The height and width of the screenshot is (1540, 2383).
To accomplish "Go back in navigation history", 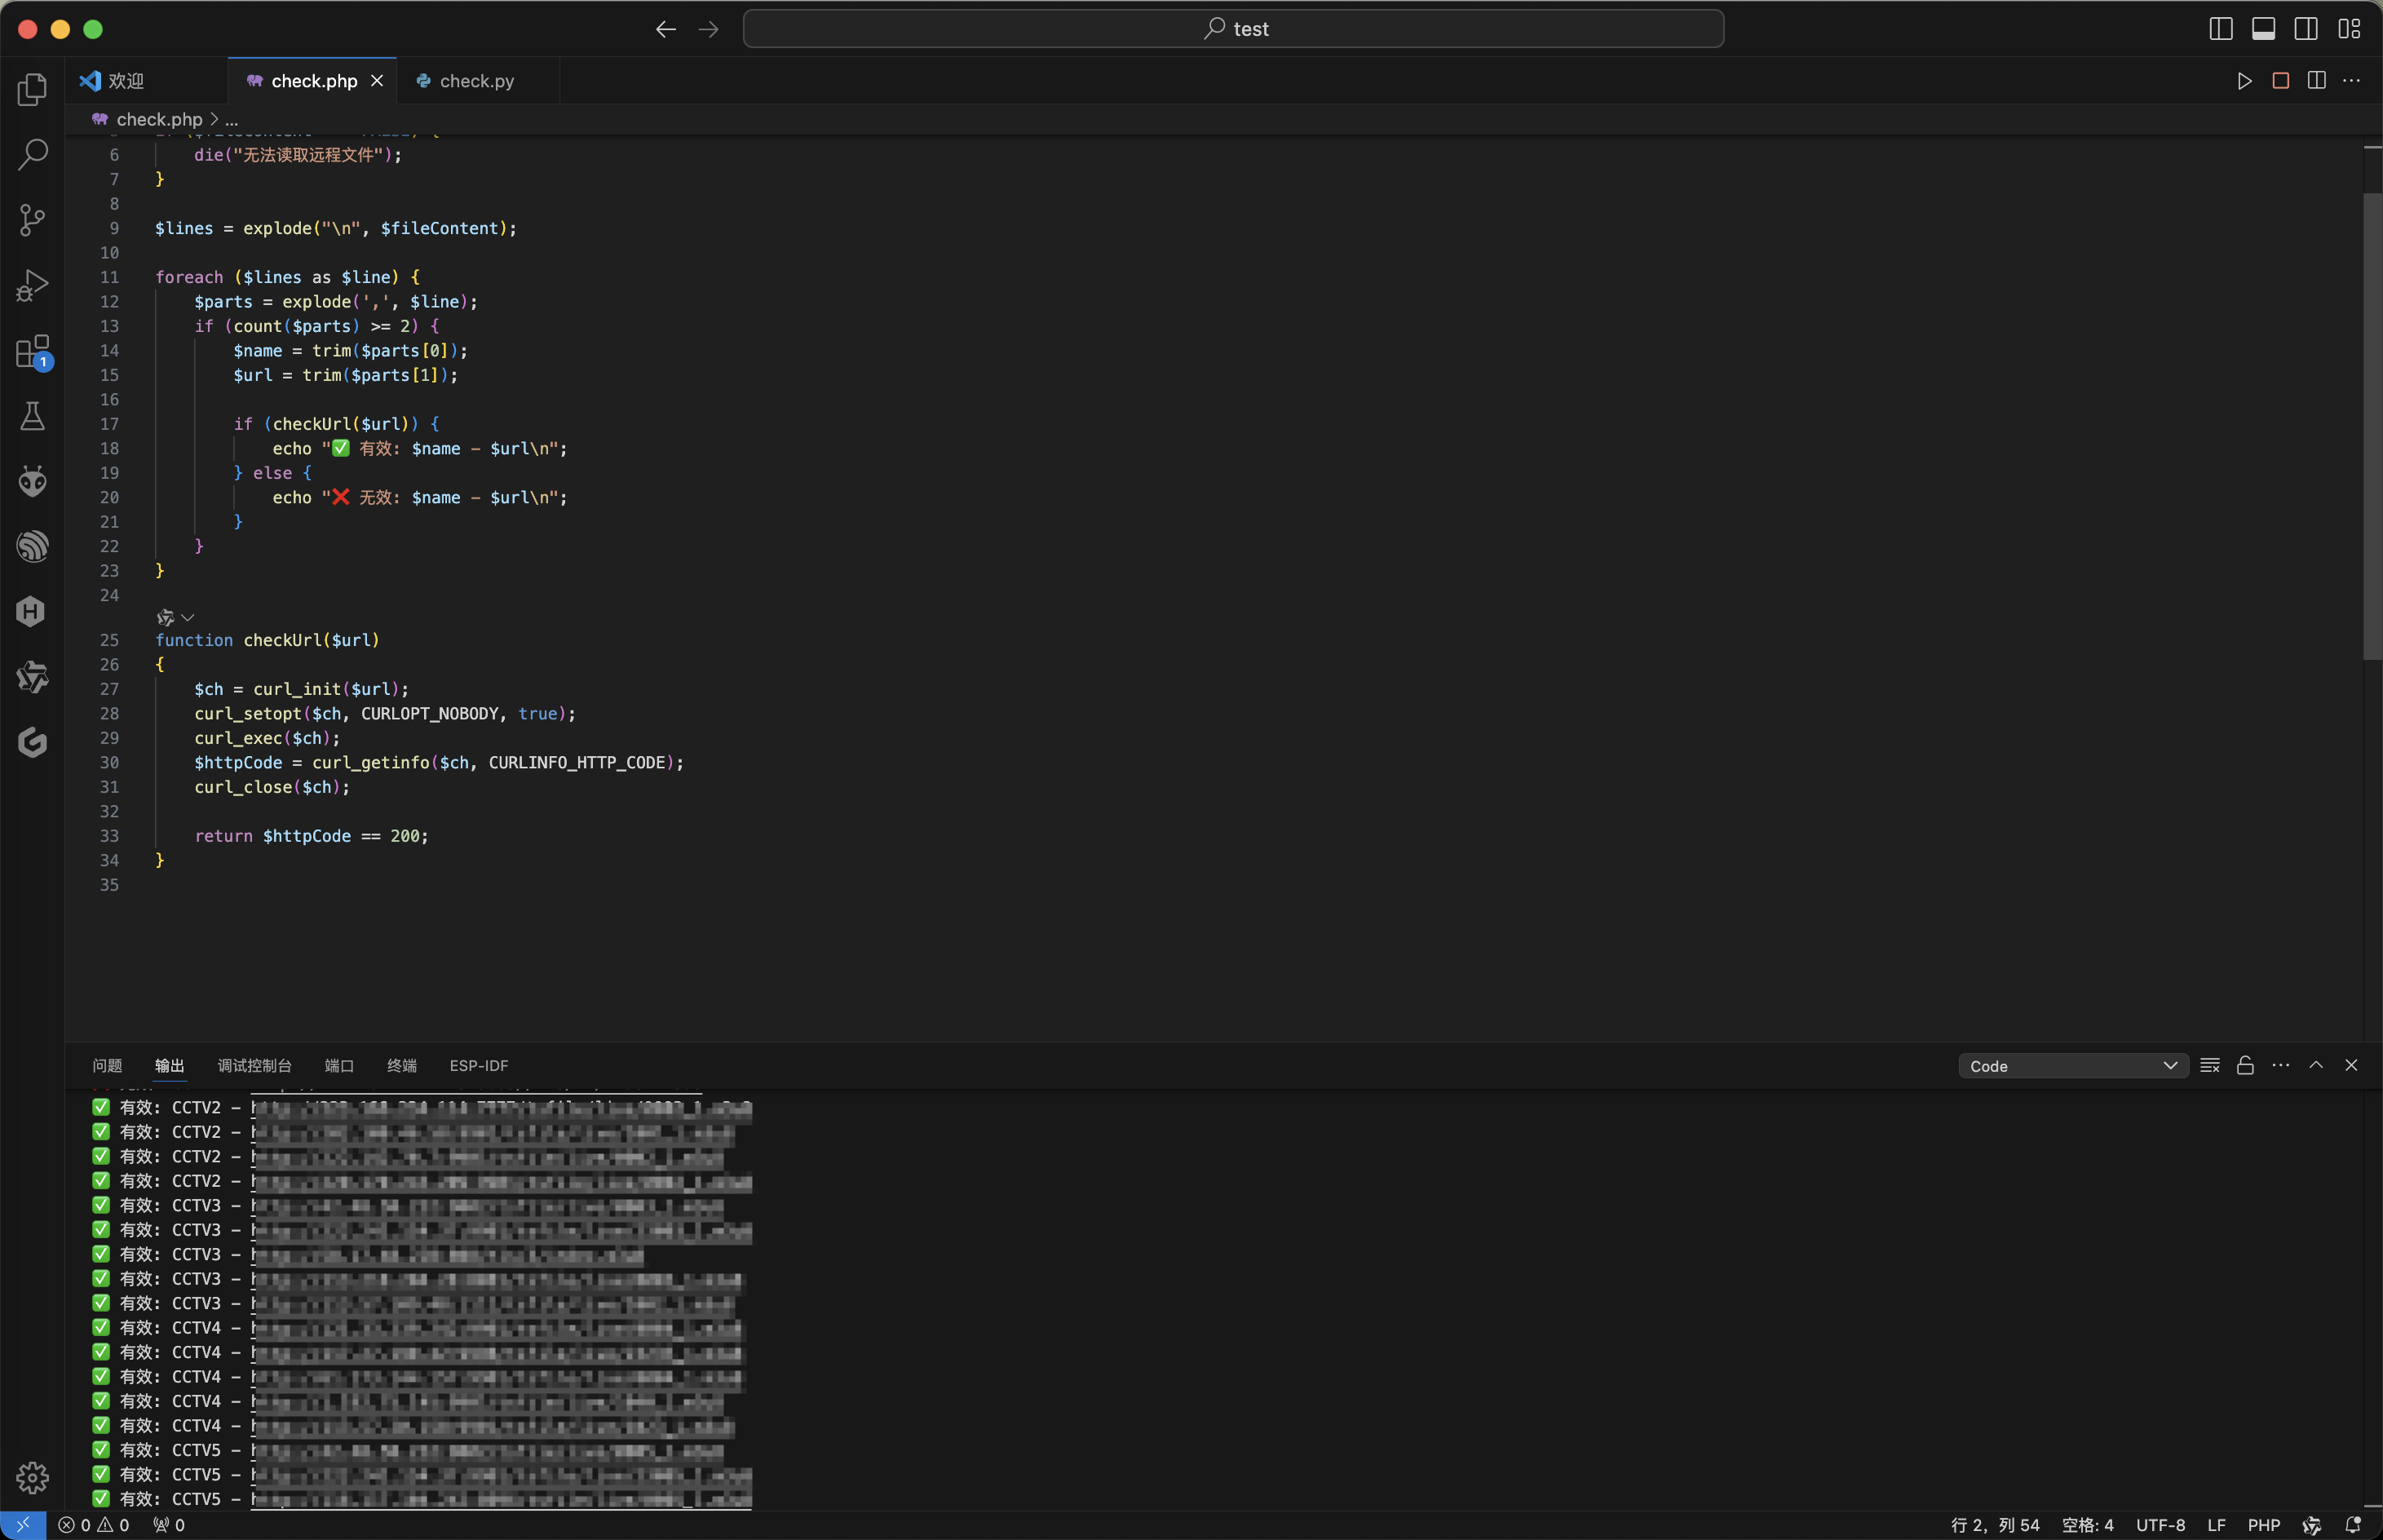I will click(x=665, y=29).
